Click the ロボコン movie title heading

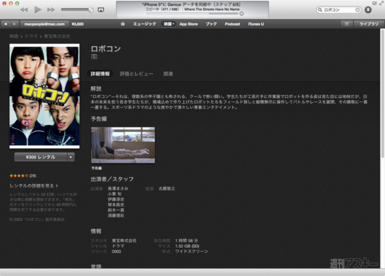click(106, 49)
